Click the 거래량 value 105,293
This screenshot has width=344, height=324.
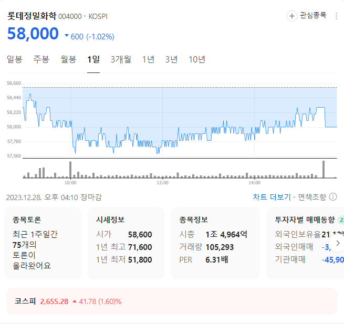pos(220,247)
